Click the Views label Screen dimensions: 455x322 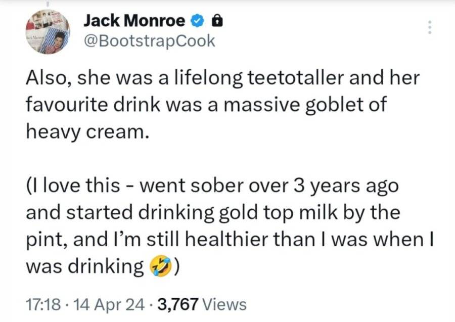[x=224, y=304]
